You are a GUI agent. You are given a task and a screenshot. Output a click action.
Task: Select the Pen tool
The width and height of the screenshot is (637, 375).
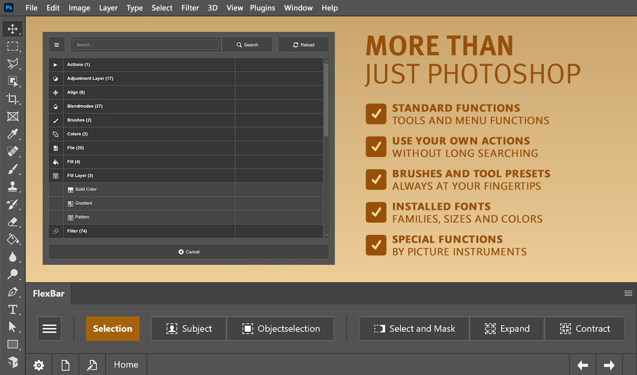click(x=13, y=292)
